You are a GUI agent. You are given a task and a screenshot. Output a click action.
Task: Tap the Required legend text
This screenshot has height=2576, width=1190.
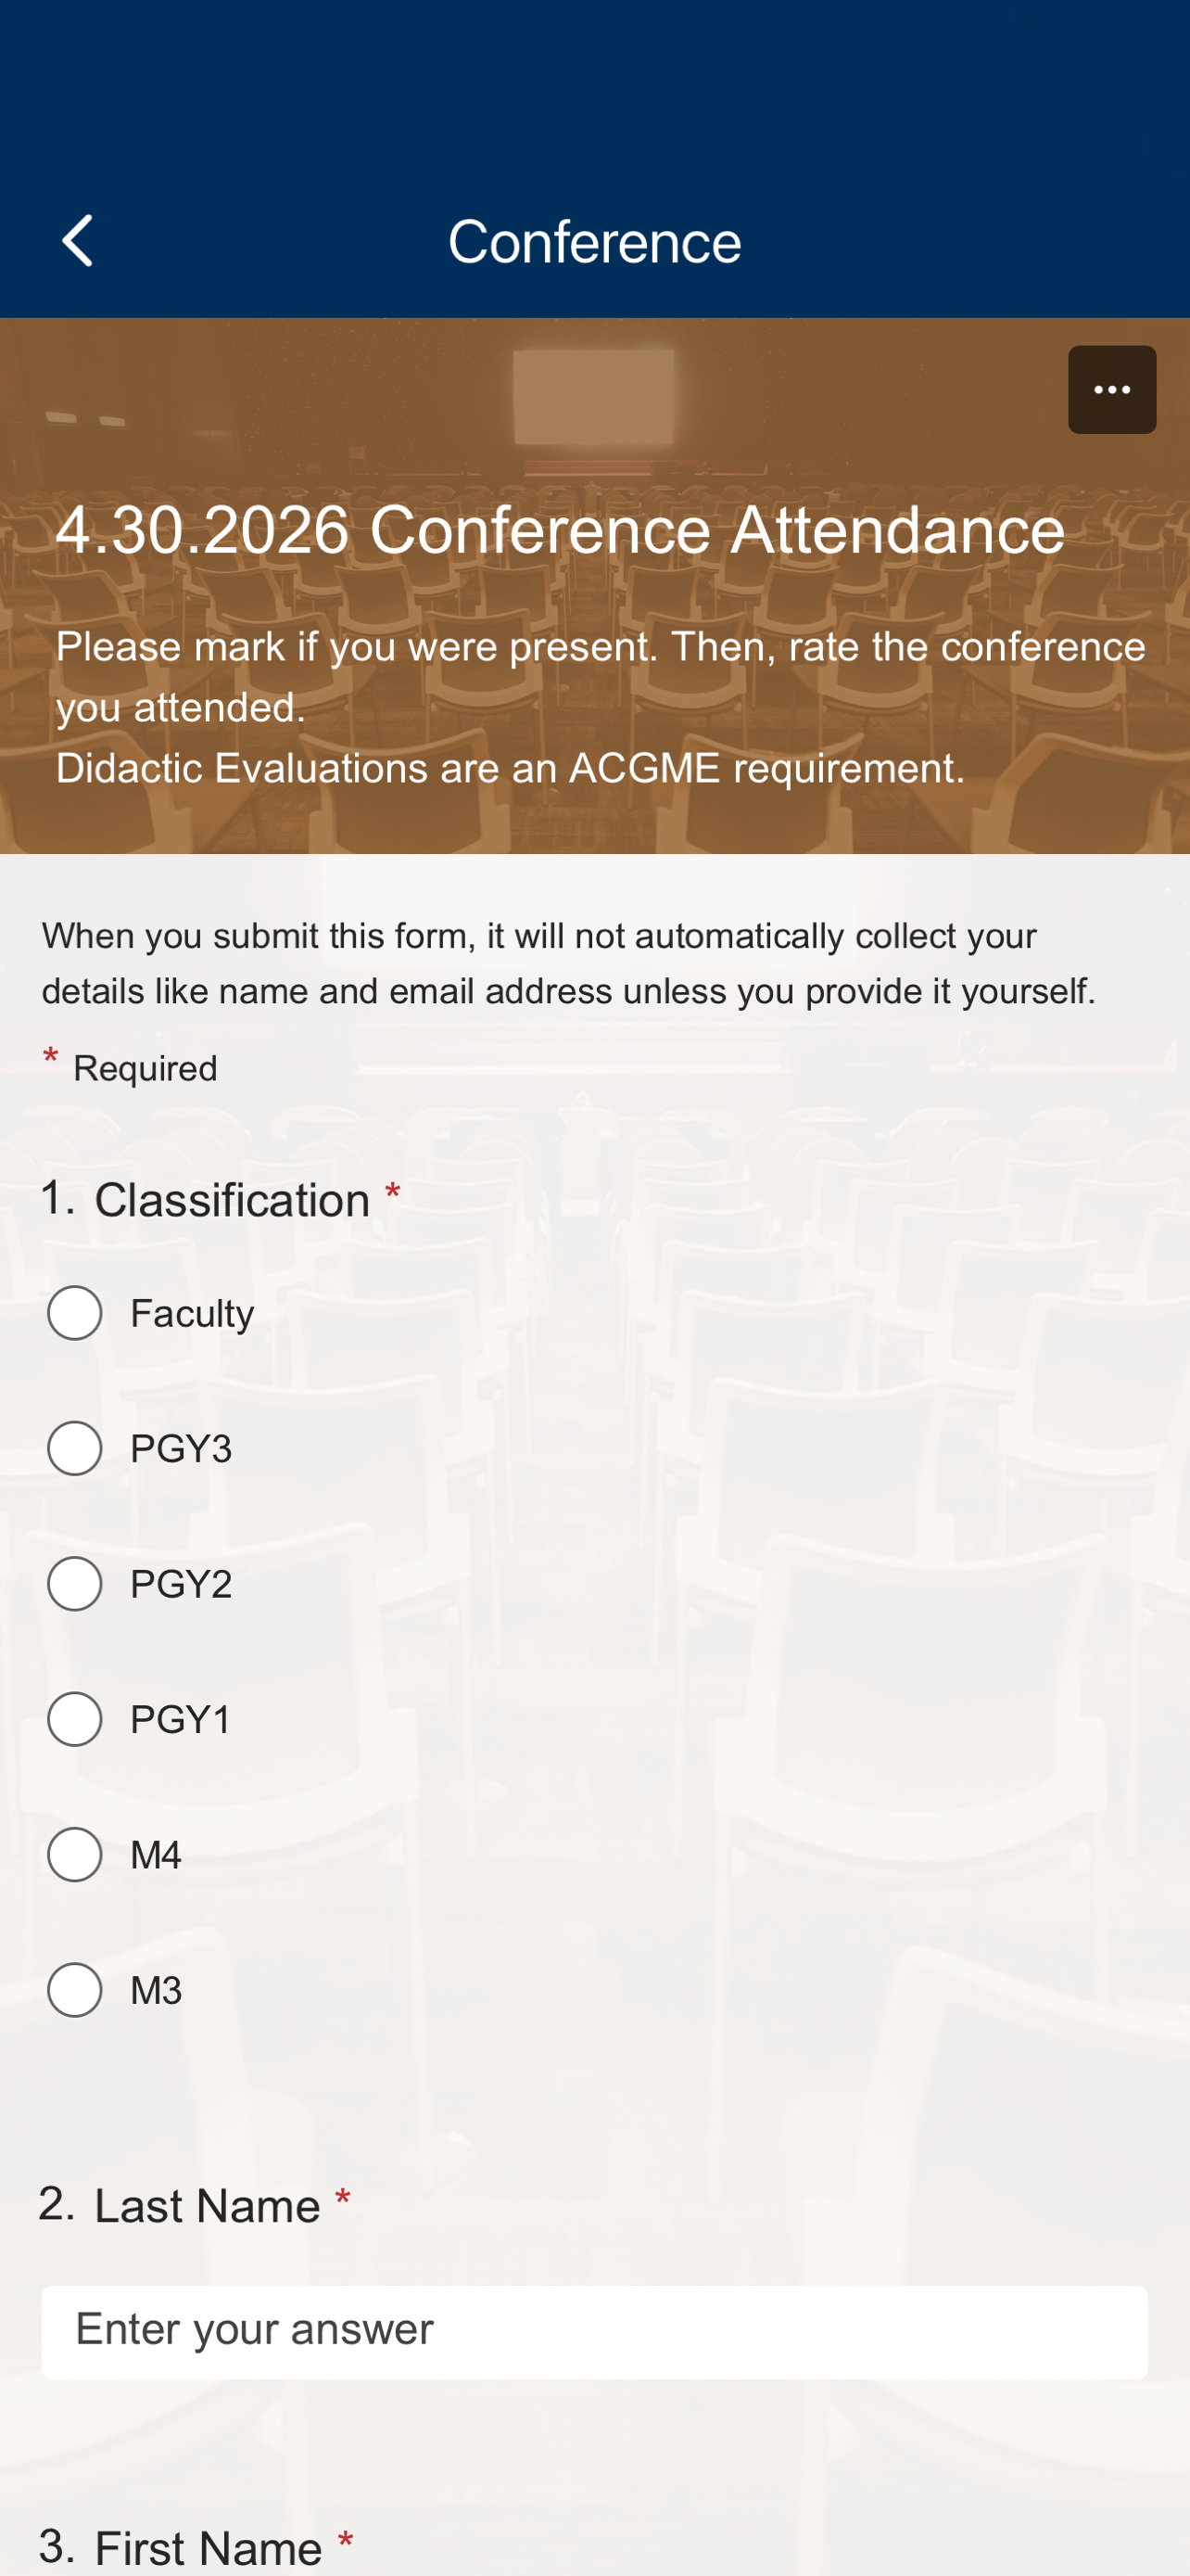pyautogui.click(x=145, y=1069)
